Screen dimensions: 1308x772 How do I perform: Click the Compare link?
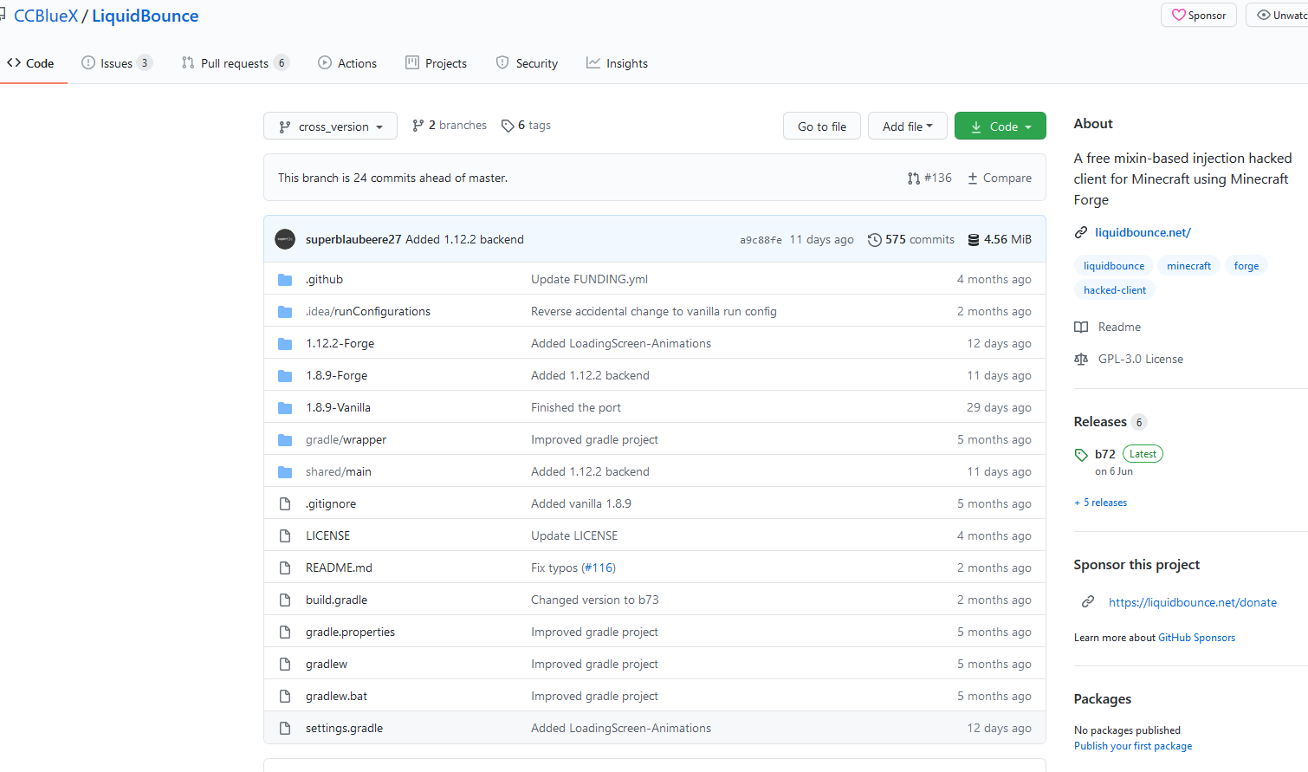coord(1000,178)
